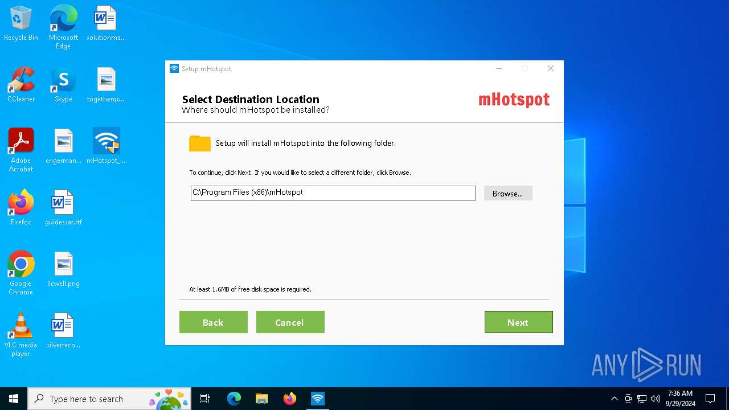
Task: Select guidessat.rtf document icon
Action: [63, 208]
